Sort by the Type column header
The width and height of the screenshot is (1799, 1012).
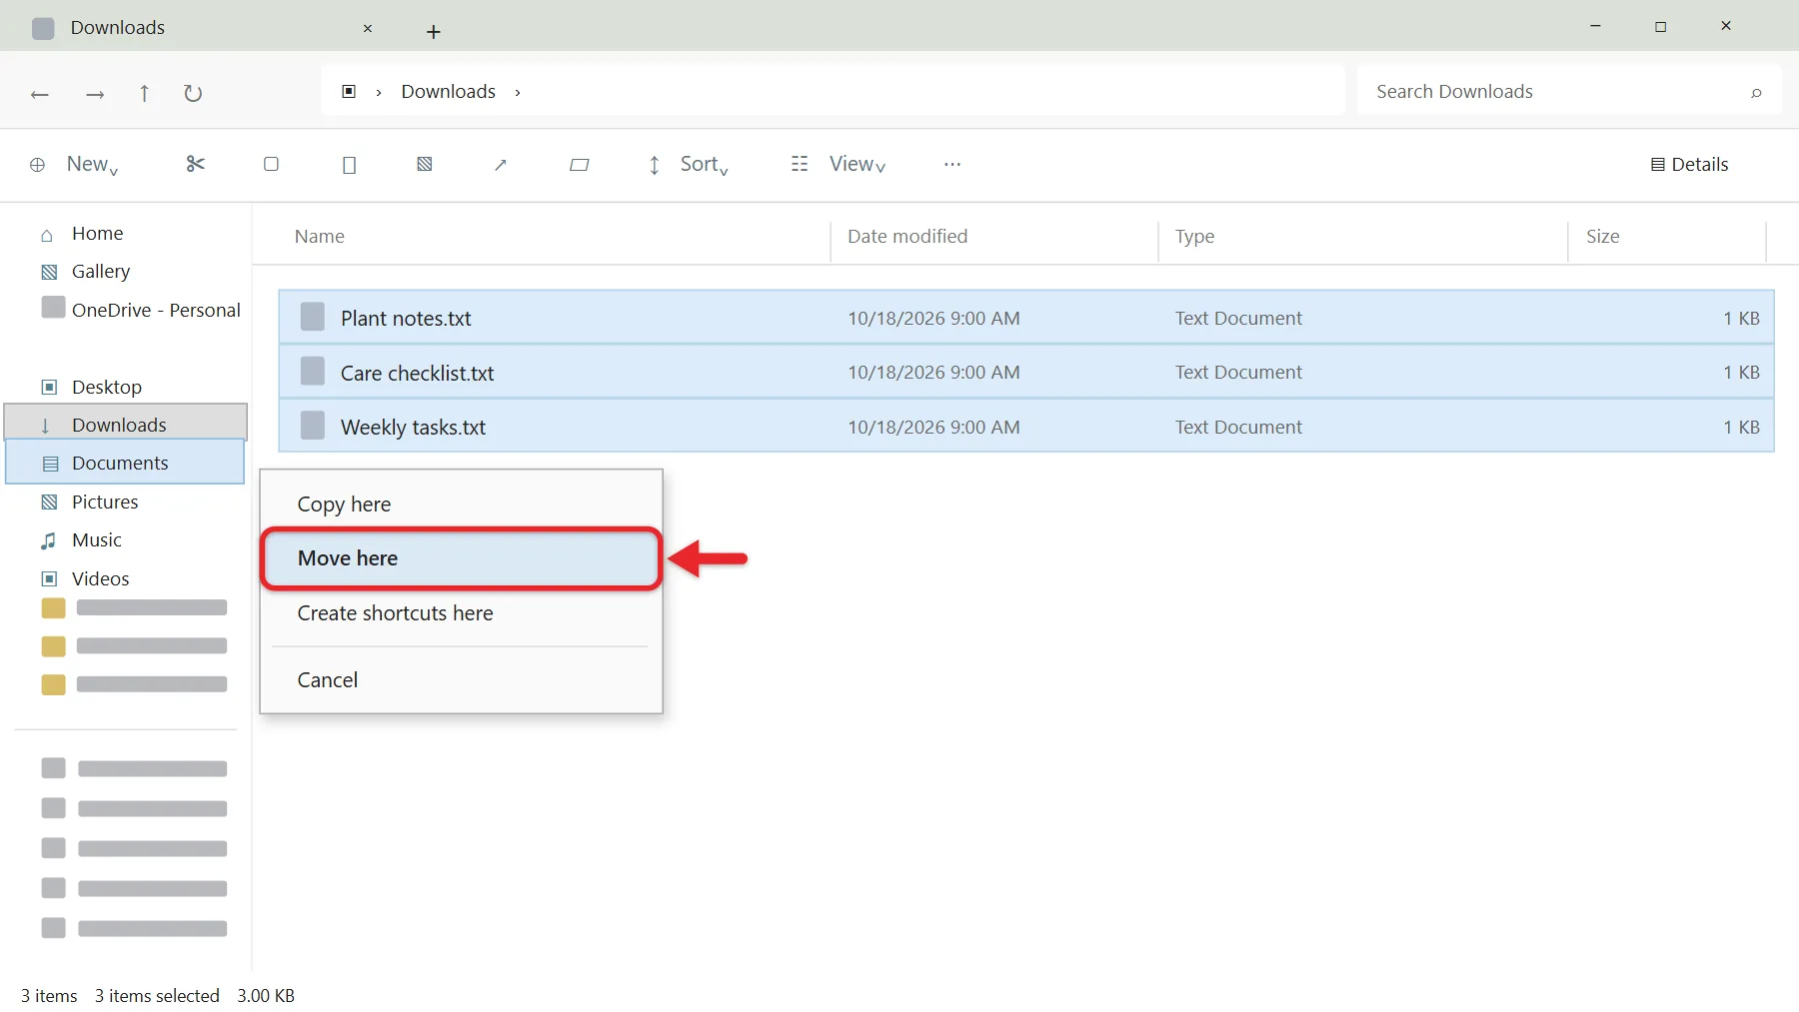point(1194,236)
